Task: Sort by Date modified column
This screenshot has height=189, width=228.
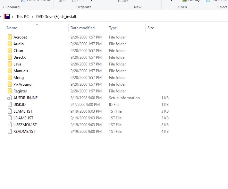Action: coord(82,28)
